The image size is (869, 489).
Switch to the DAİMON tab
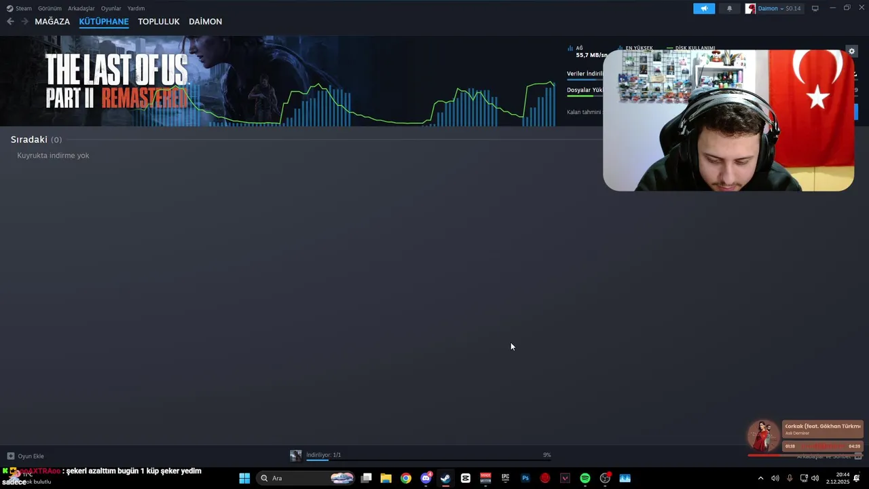pos(205,22)
